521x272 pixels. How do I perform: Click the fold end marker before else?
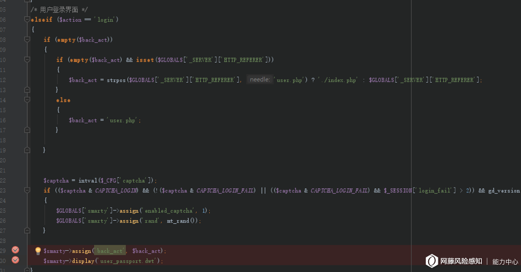(x=27, y=90)
